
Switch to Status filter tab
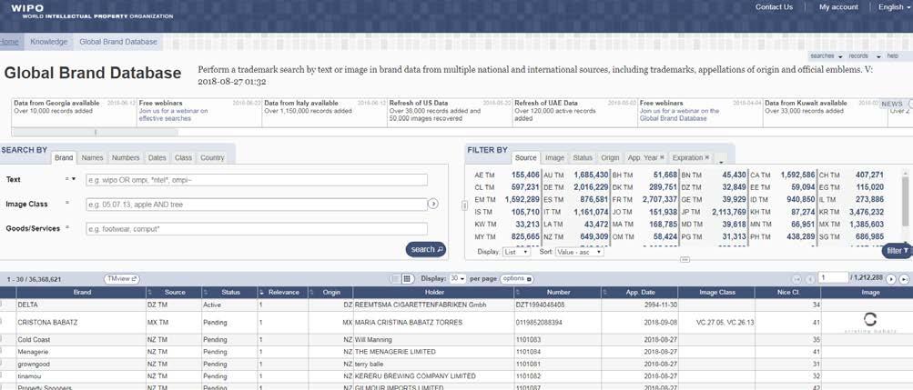click(x=583, y=157)
